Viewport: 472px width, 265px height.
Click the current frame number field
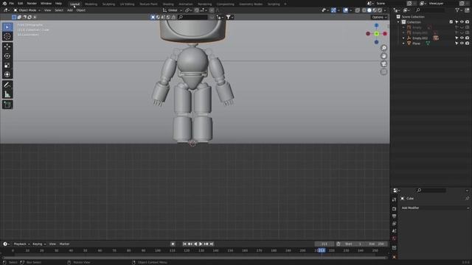[324, 244]
